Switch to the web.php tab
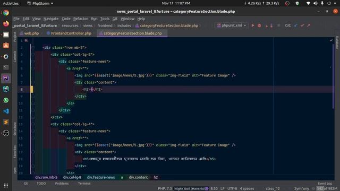340x191 pixels. click(29, 33)
